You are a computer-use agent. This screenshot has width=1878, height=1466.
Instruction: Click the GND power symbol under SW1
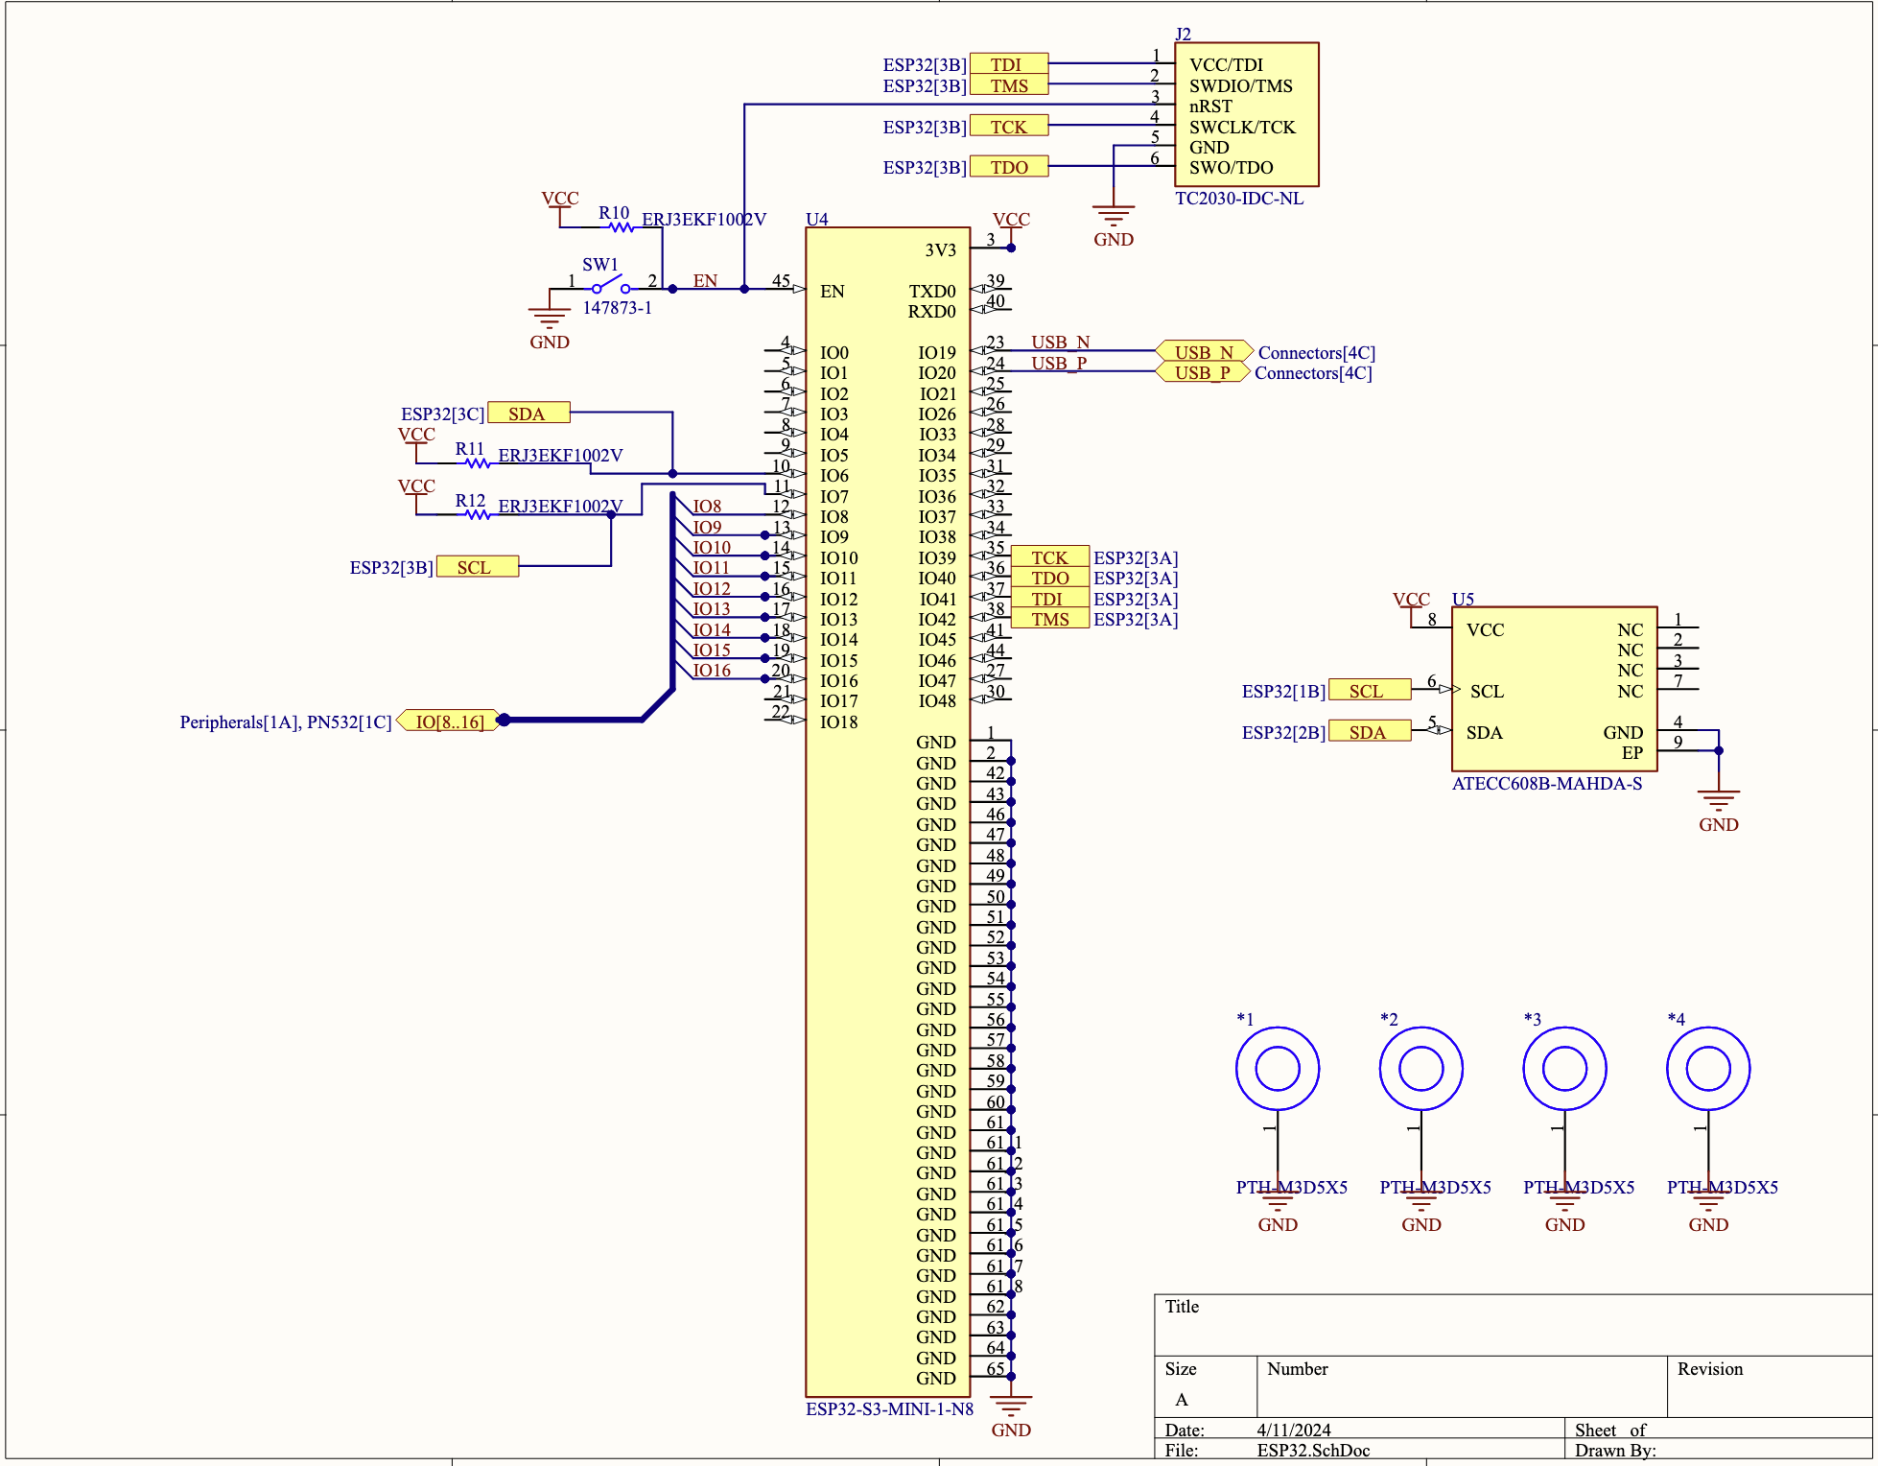point(549,318)
